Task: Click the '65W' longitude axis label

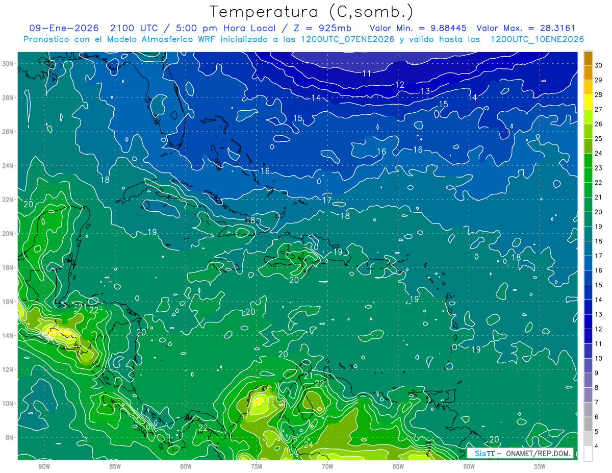Action: [x=398, y=466]
